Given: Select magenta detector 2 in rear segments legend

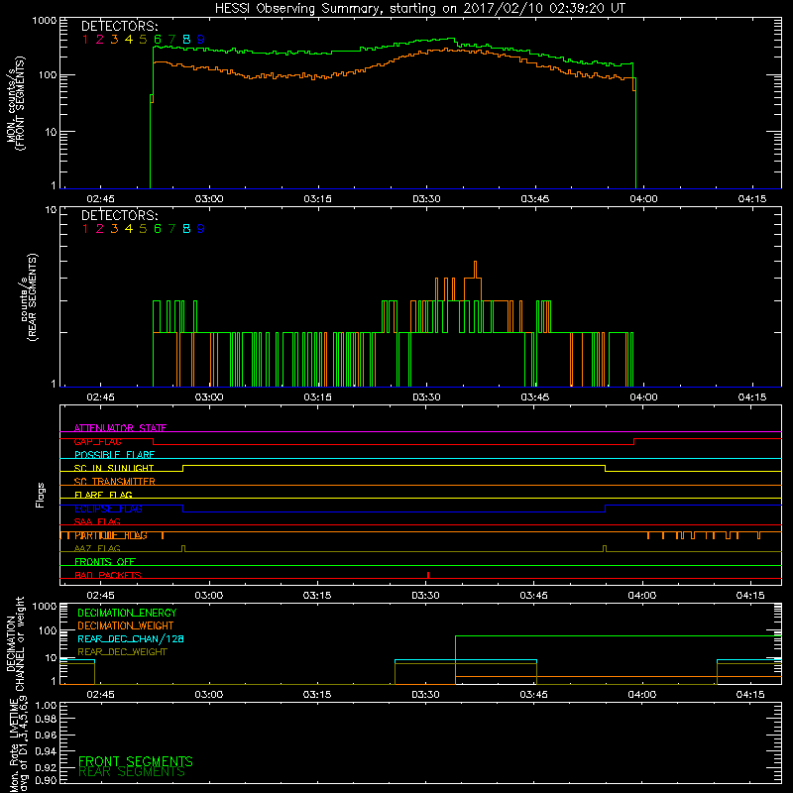Looking at the screenshot, I should tap(100, 229).
